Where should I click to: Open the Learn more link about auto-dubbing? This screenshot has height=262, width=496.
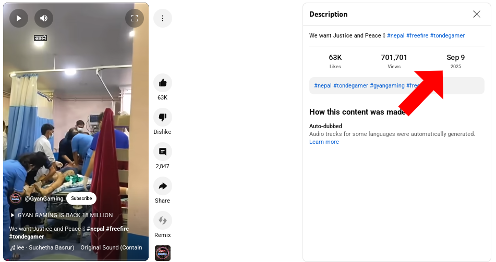(x=324, y=142)
